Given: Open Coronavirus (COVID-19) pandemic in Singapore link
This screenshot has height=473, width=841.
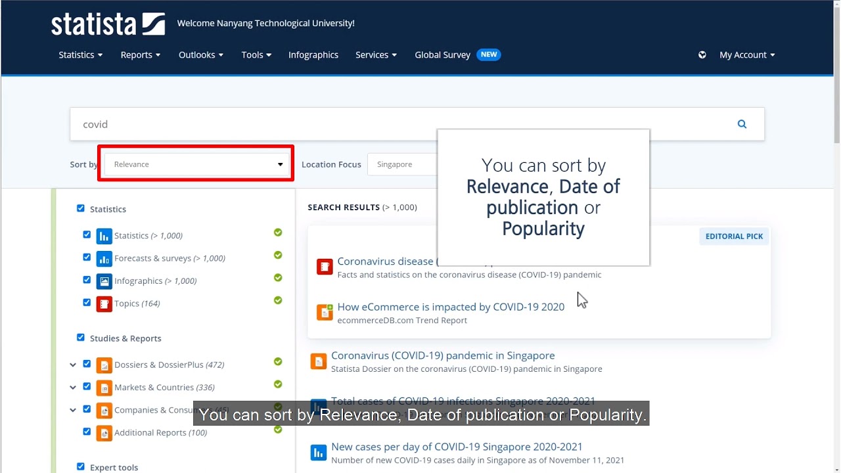Looking at the screenshot, I should [443, 355].
